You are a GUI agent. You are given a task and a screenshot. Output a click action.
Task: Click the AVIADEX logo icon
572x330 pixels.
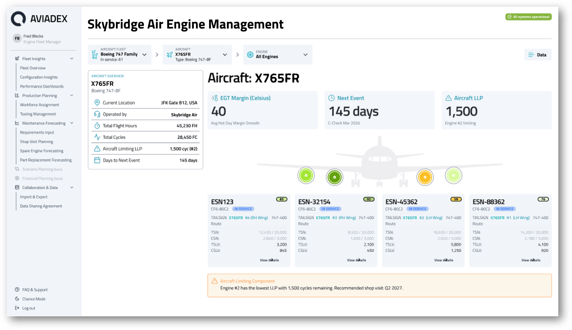(18, 18)
